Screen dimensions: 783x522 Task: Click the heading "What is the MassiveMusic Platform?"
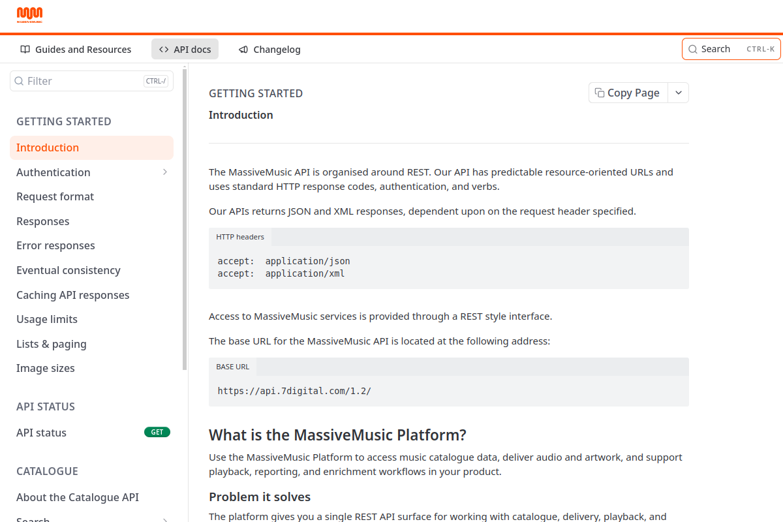point(338,435)
